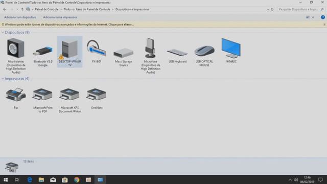Viewport: 327px width, 184px height.
Task: Select the DESKTOP computer device with warning
Action: click(x=69, y=52)
